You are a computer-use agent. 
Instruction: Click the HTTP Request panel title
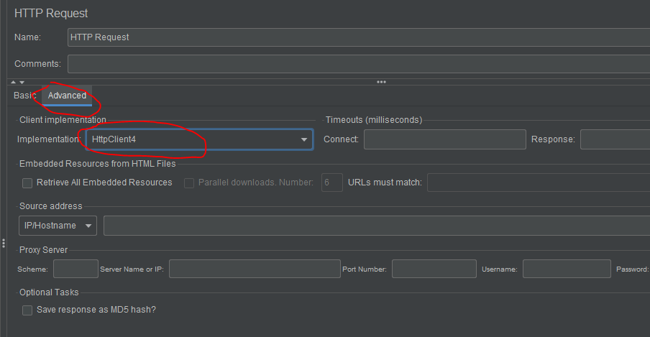[x=51, y=13]
